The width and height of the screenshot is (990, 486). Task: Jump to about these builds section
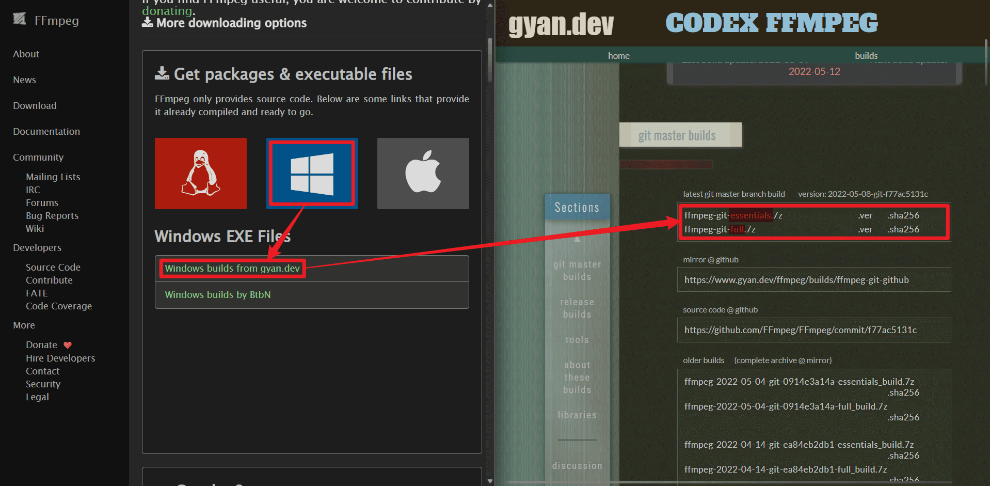(577, 378)
